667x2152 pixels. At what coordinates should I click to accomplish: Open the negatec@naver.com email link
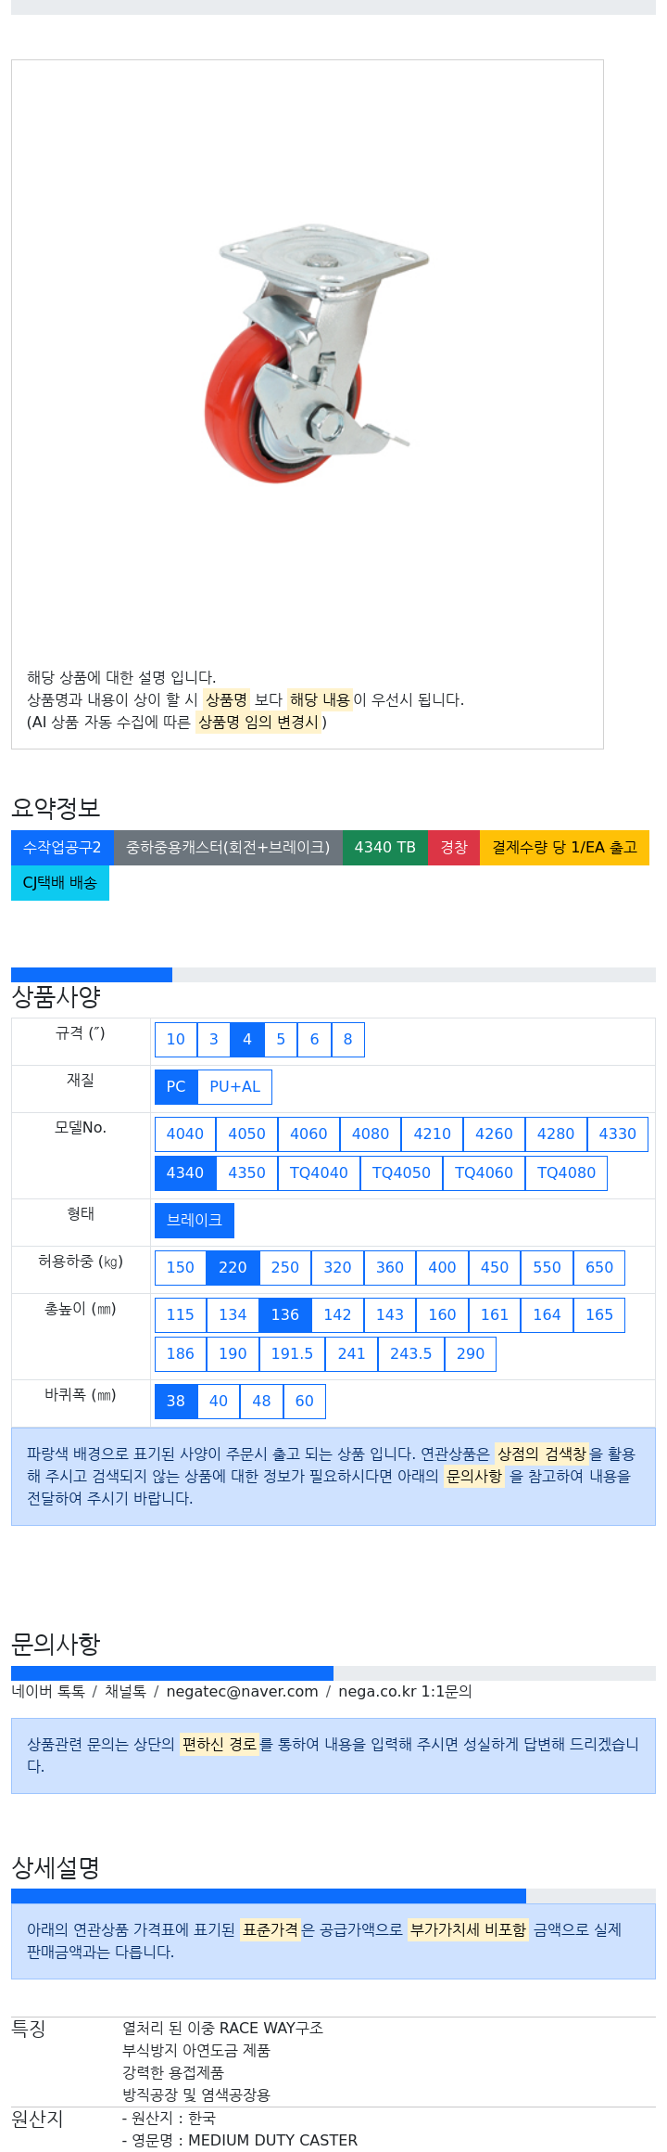pos(242,1692)
